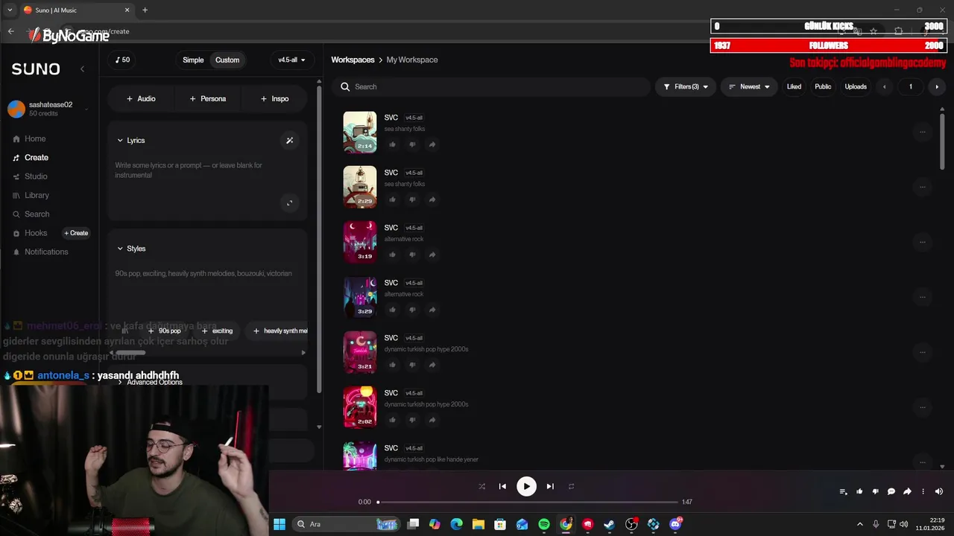This screenshot has height=536, width=954.
Task: Skip to the next track
Action: click(x=550, y=486)
